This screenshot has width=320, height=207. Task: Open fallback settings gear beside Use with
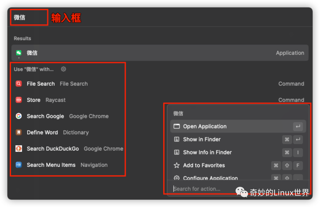point(63,69)
